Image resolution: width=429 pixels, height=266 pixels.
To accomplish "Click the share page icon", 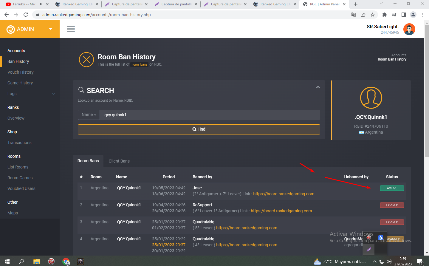I will (x=363, y=15).
